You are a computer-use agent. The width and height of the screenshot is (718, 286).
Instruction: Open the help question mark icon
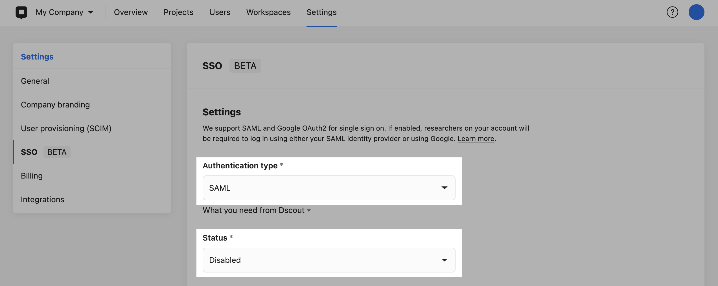tap(672, 12)
